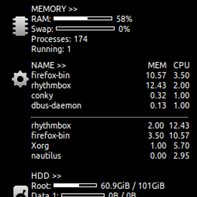Image resolution: width=197 pixels, height=197 pixels.
Task: Click the CPU column header
Action: [x=181, y=66]
